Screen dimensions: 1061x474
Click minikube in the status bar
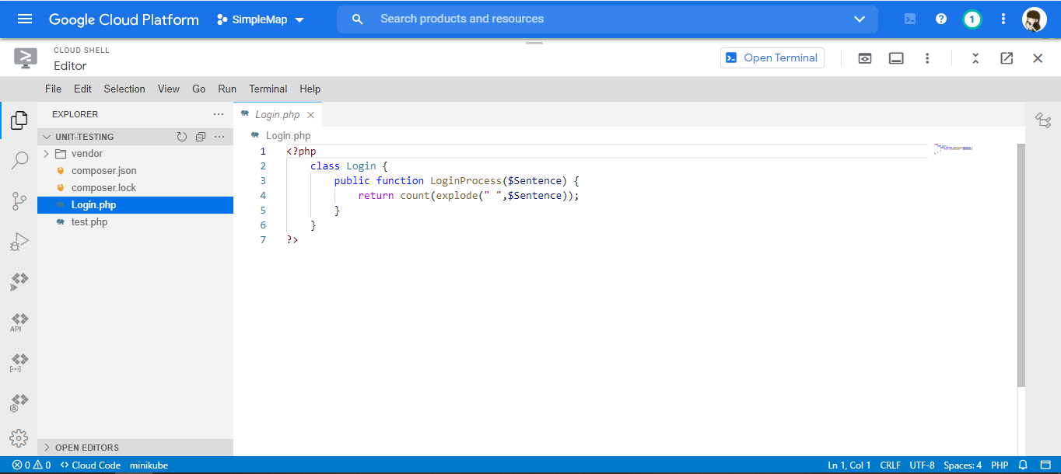coord(149,465)
